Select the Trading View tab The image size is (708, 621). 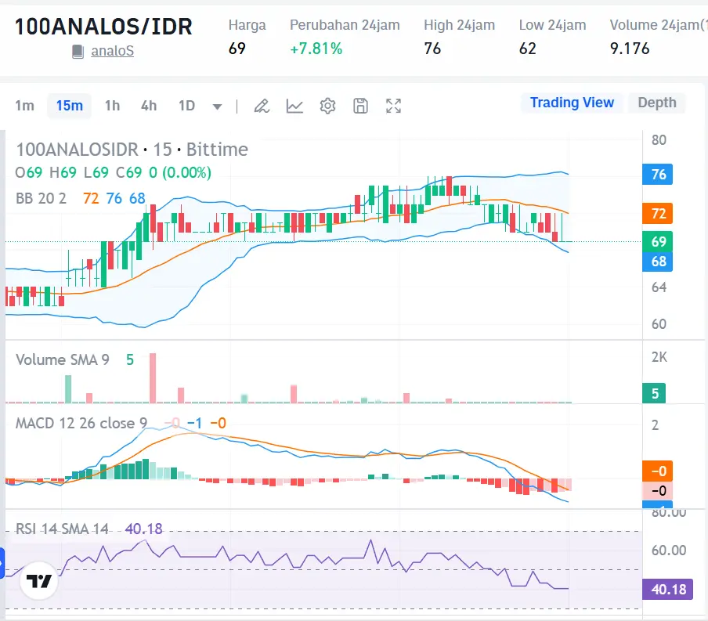point(572,103)
